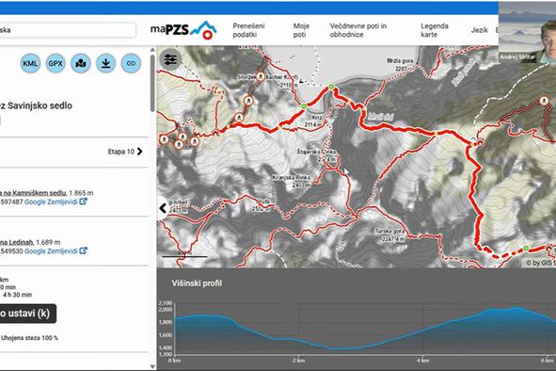Open Prenešeni podatki menu

click(x=248, y=30)
